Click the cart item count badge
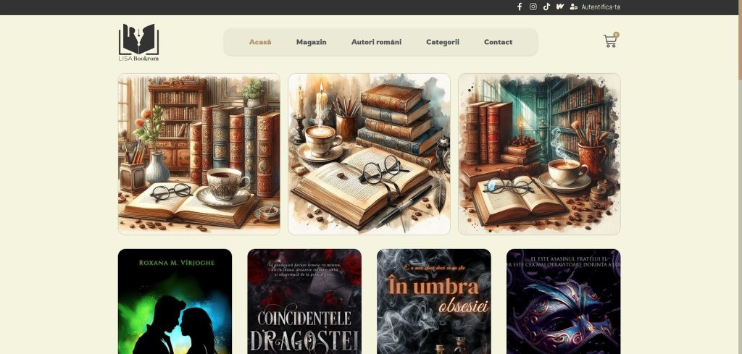 click(616, 35)
